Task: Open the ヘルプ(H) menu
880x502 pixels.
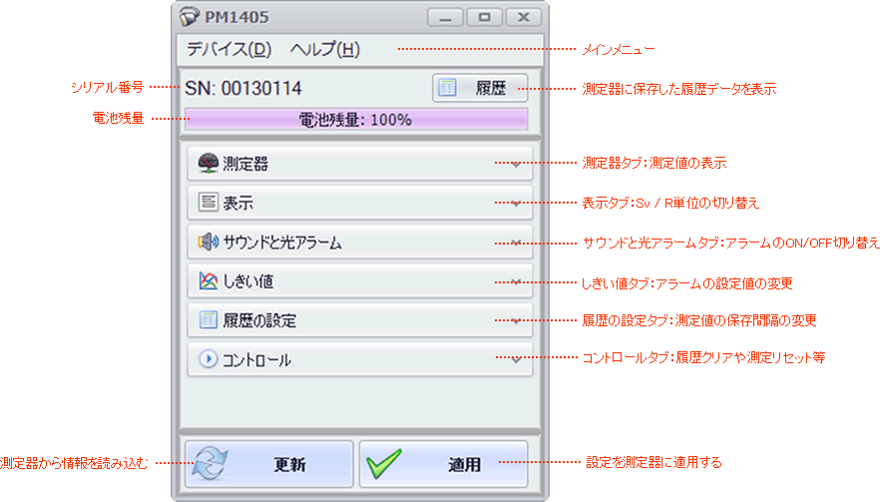Action: tap(325, 50)
